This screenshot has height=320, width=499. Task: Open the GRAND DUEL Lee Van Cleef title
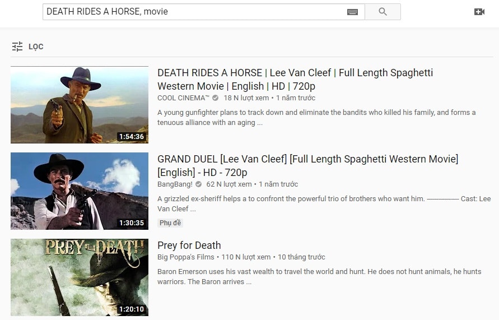(307, 165)
